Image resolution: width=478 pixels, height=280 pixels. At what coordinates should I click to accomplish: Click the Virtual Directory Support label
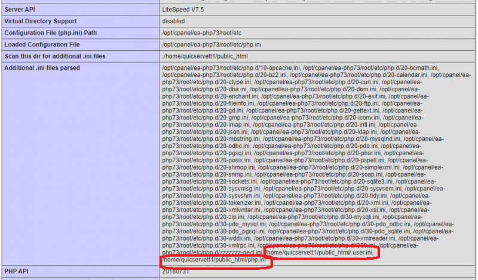(x=42, y=21)
